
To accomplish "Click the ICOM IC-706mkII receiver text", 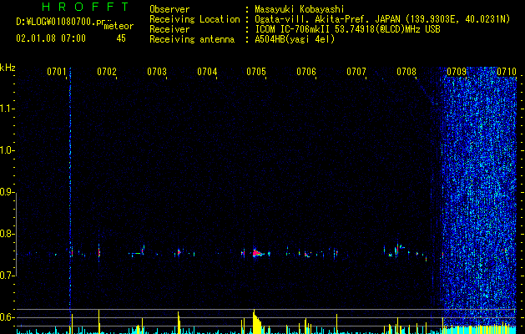I will [x=347, y=29].
